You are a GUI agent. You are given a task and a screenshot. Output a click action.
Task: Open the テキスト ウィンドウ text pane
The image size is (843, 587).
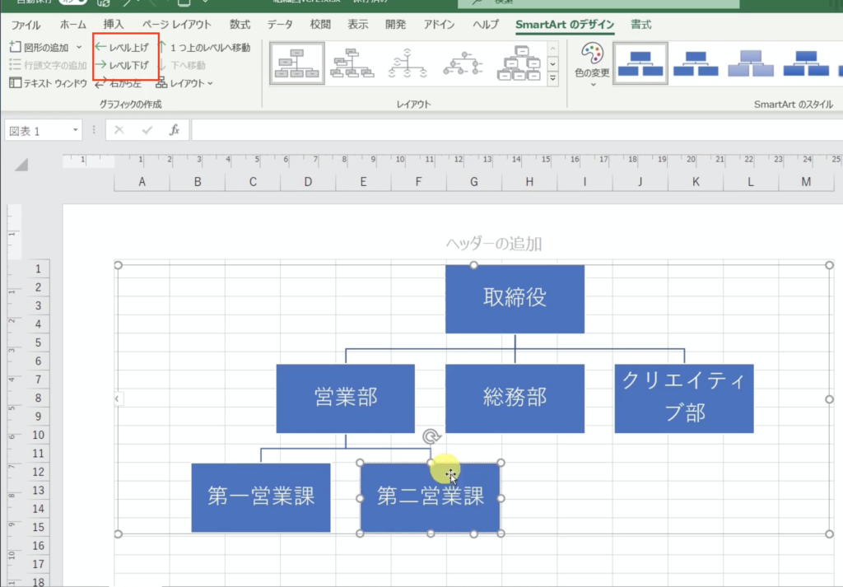point(48,83)
